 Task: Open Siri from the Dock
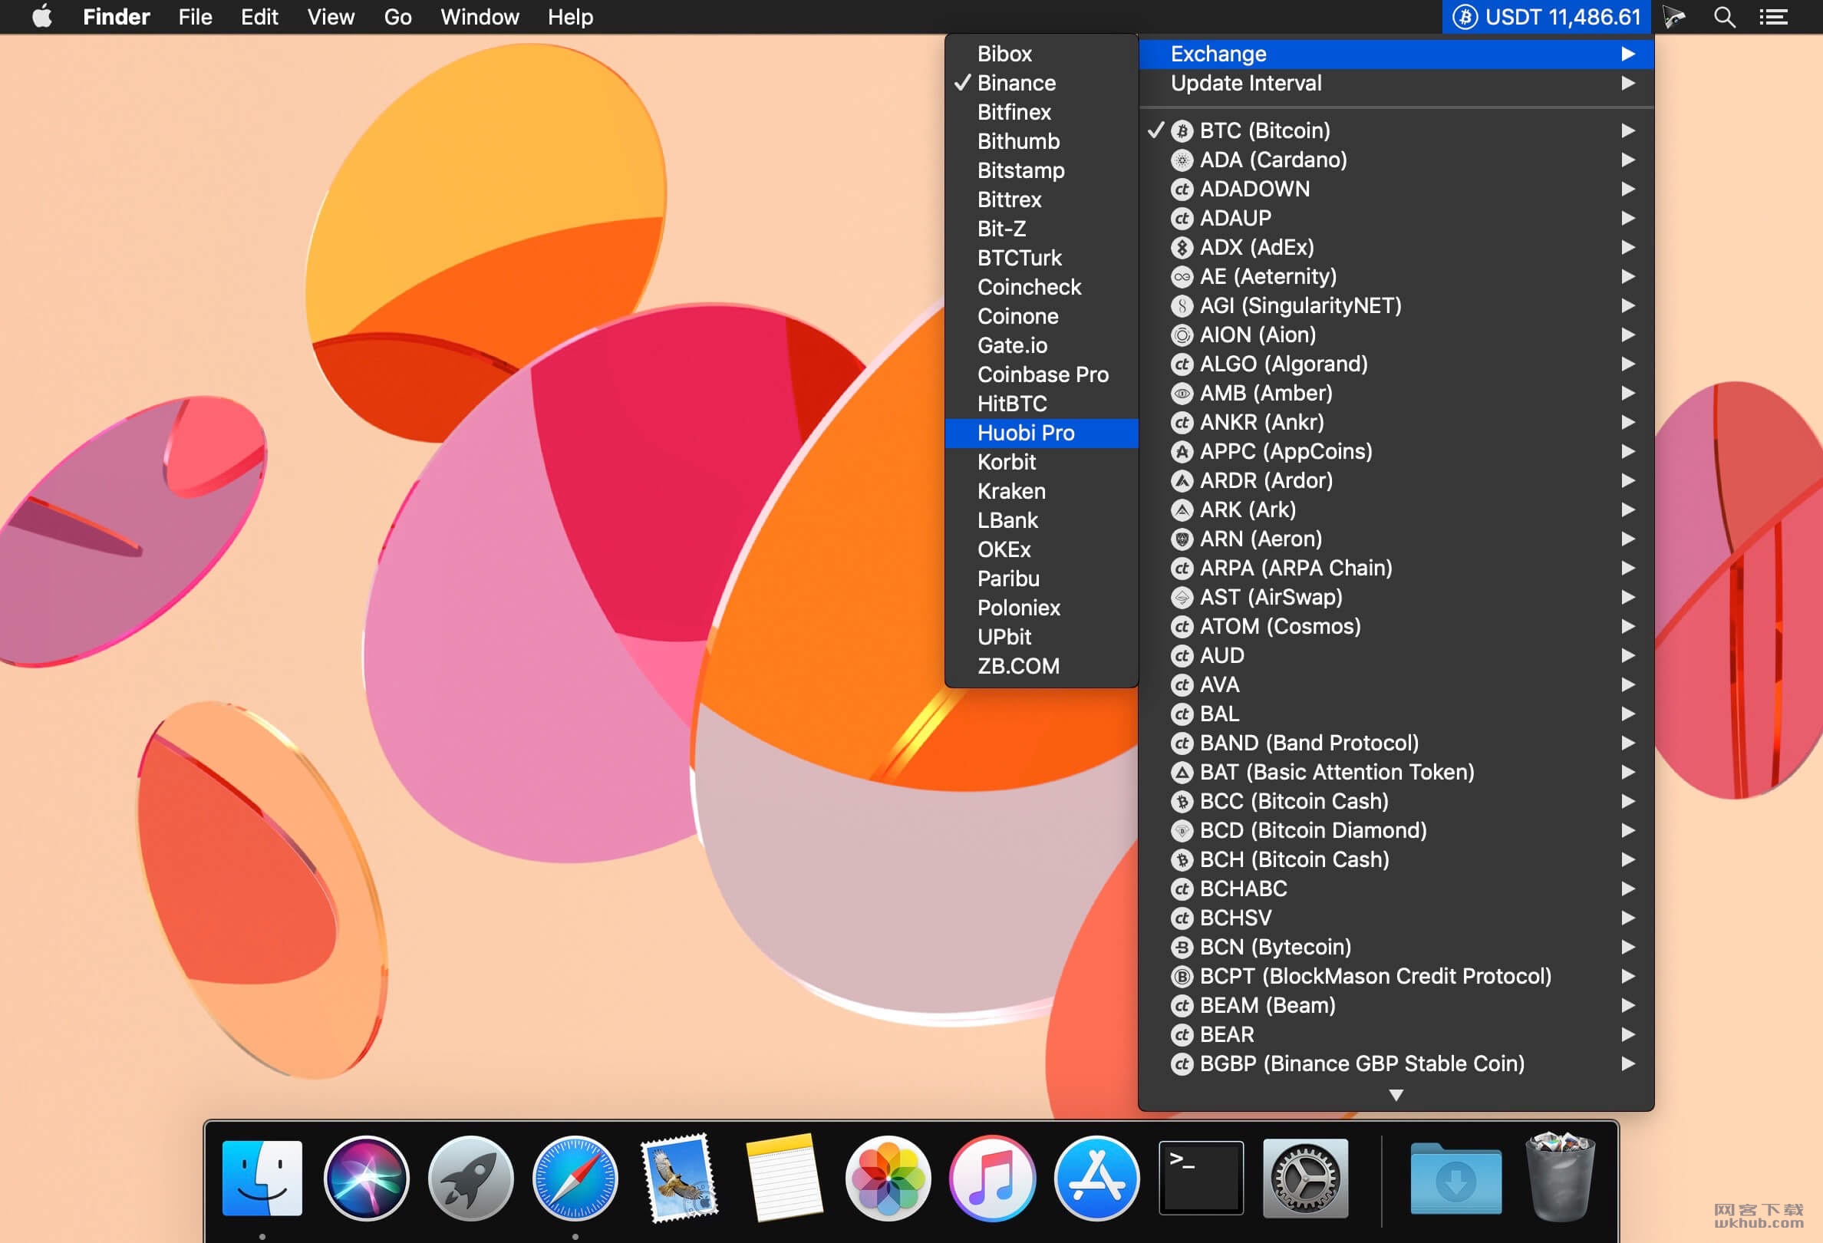[x=366, y=1177]
